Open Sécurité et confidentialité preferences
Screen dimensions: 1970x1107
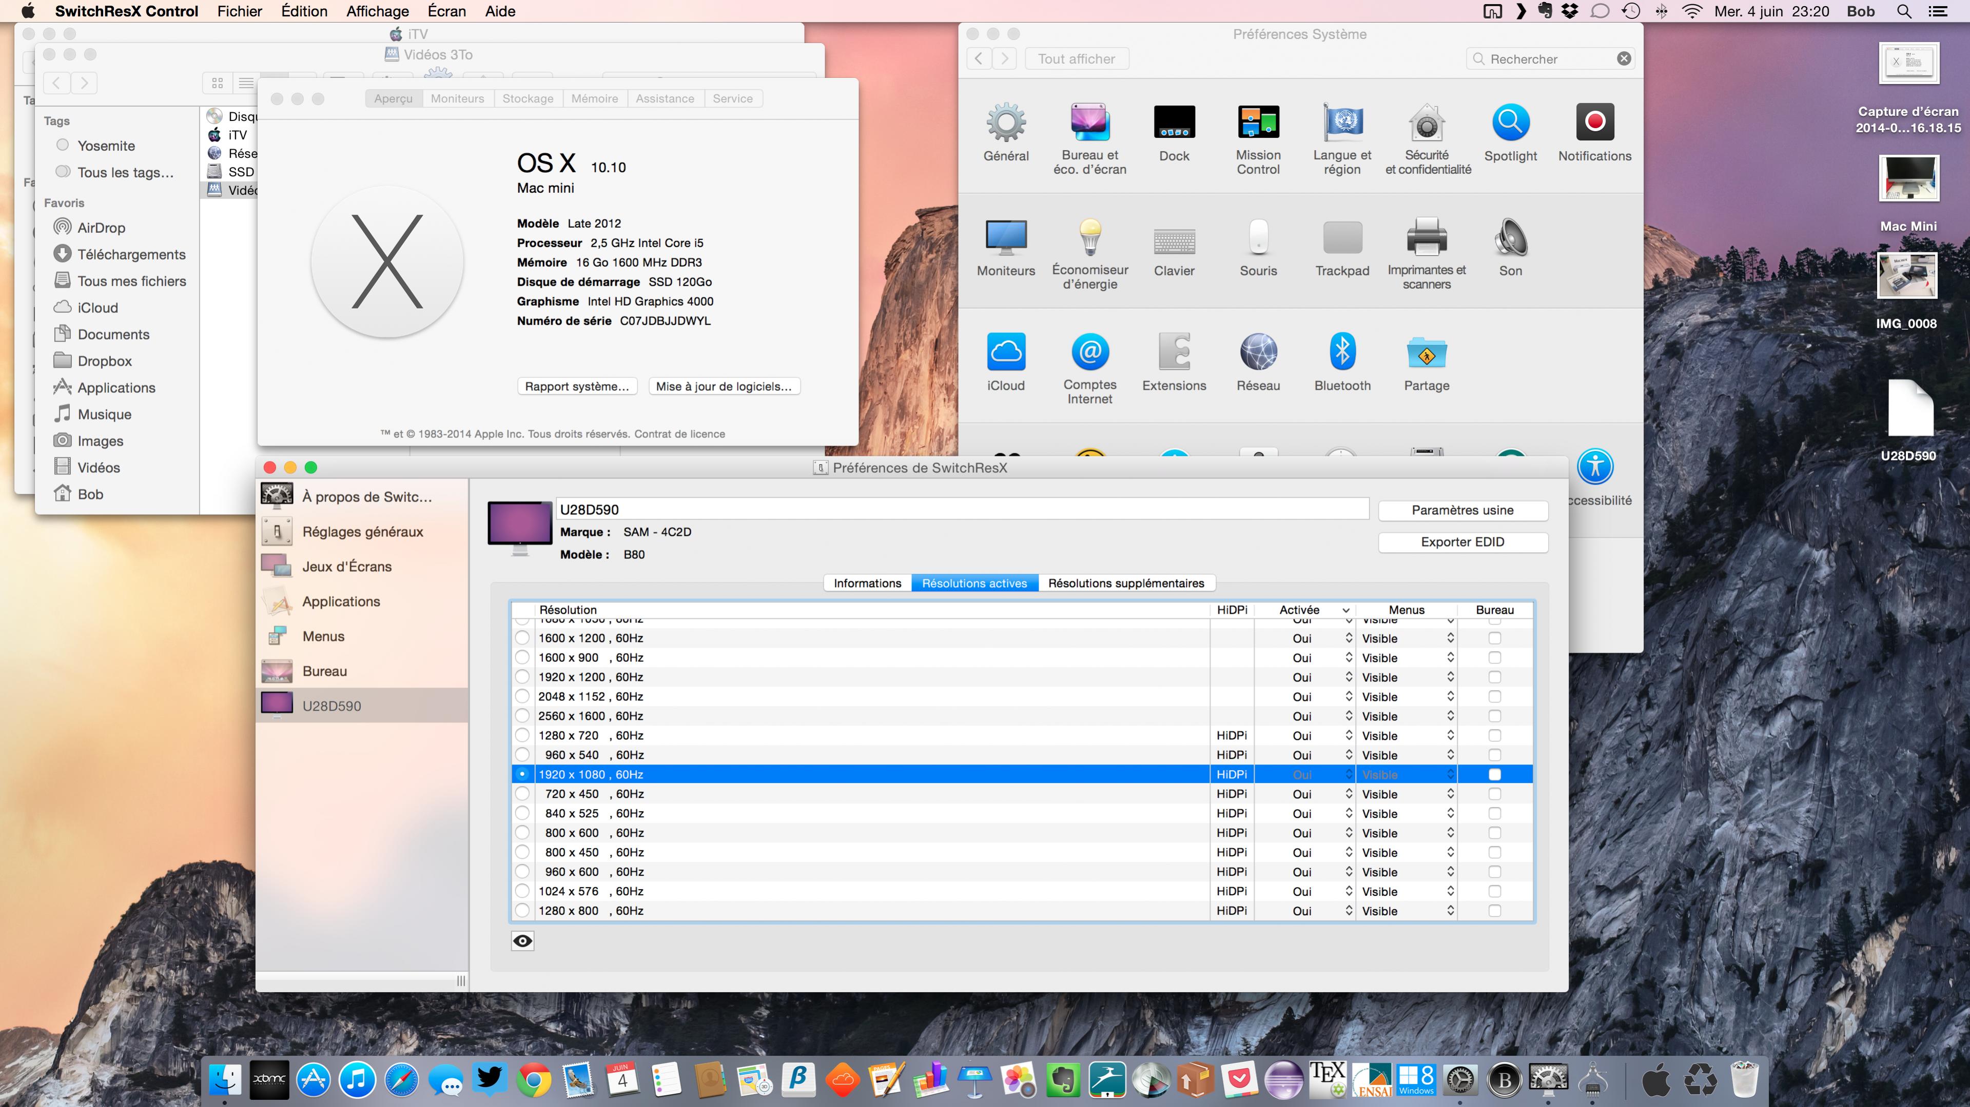point(1427,138)
